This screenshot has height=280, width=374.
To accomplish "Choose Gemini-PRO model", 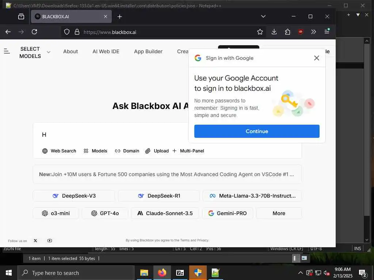I will 227,213.
